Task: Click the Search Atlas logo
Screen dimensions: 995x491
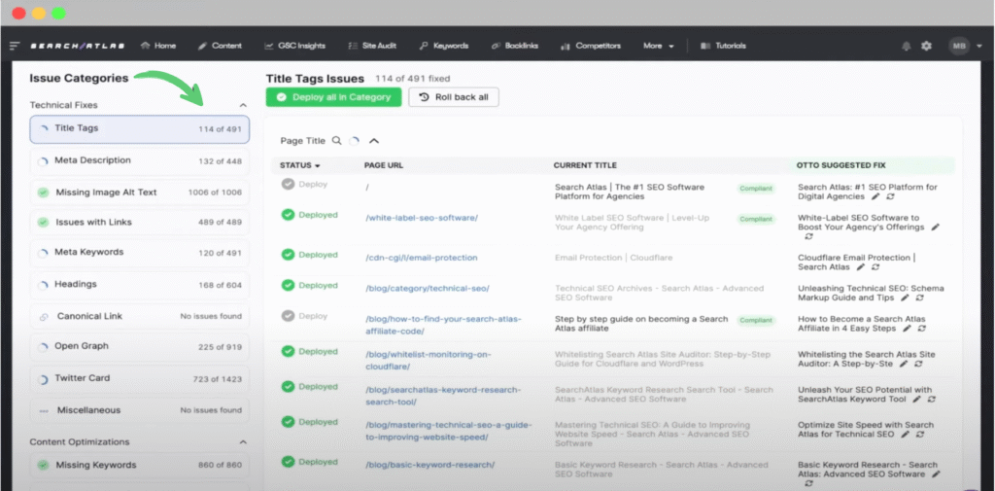Action: coord(78,46)
